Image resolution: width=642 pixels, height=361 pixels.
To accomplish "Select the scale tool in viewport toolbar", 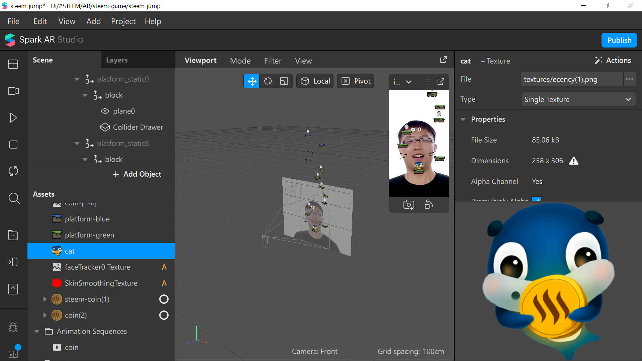I will pos(284,81).
